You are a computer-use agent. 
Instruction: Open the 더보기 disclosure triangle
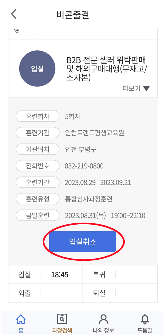click(147, 88)
